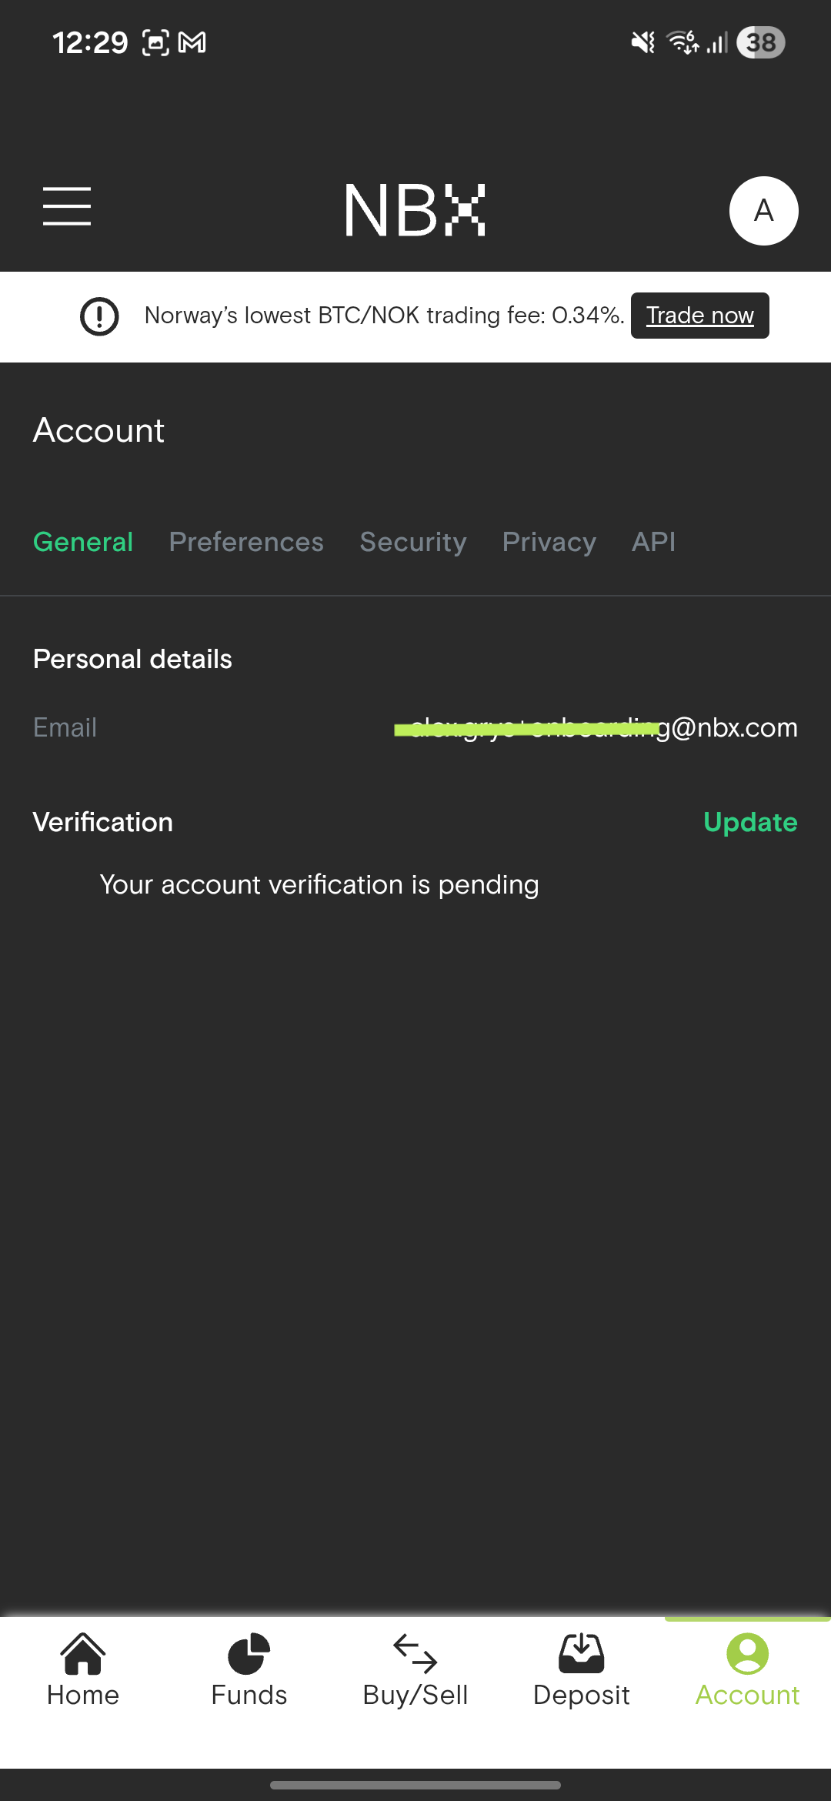Open the Deposit inbox icon
Viewport: 831px width, 1801px height.
[x=582, y=1653]
